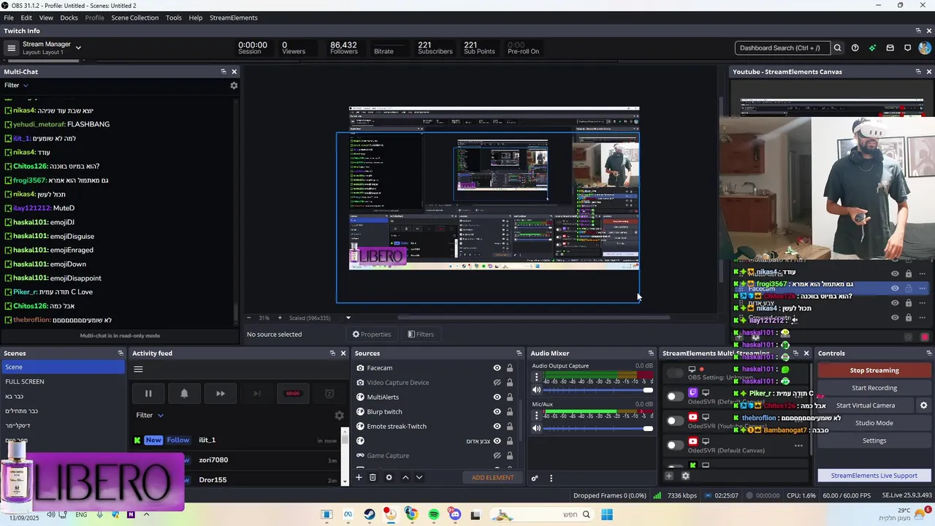Open more options for OdedSVR Default Canvas
The image size is (935, 526).
coord(798,445)
